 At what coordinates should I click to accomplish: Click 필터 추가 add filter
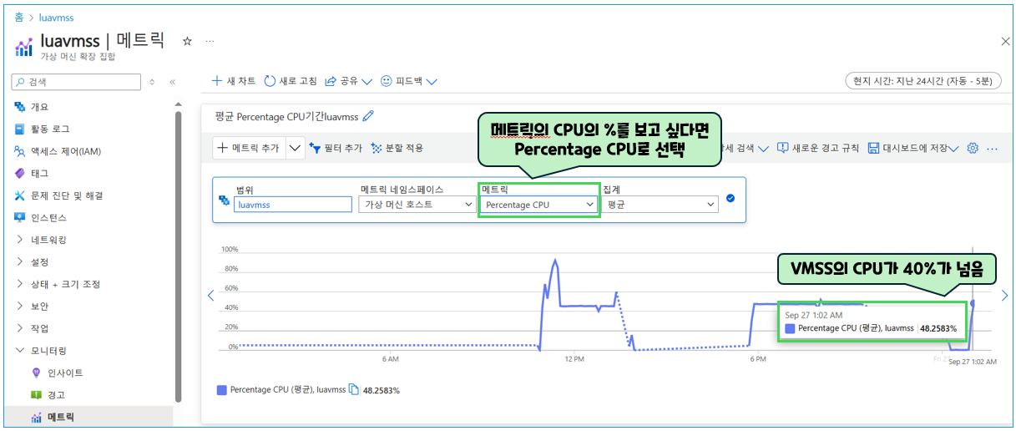(x=336, y=148)
